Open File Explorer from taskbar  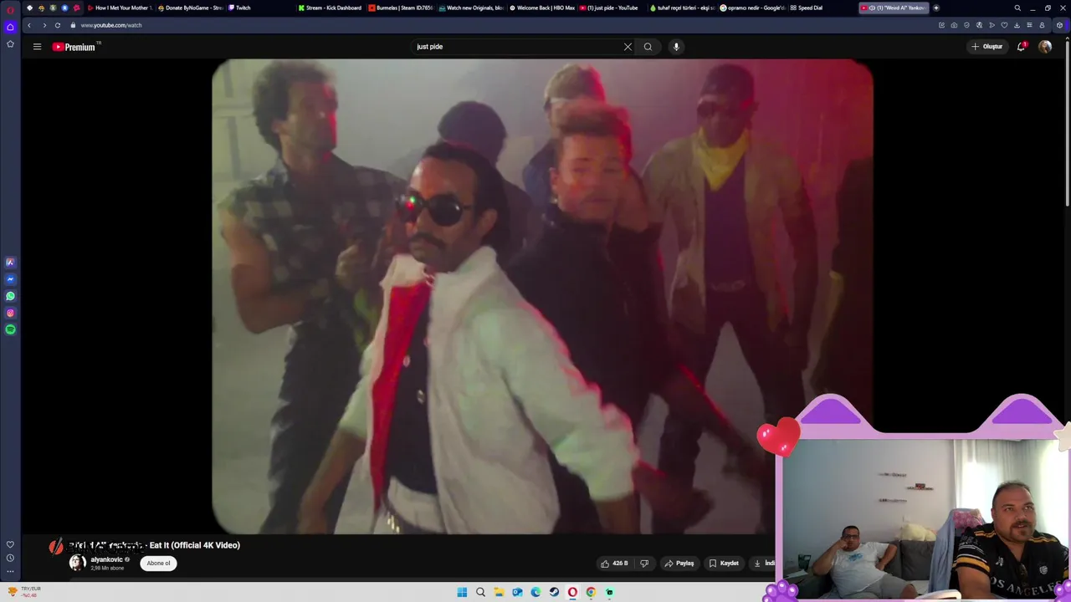point(499,592)
